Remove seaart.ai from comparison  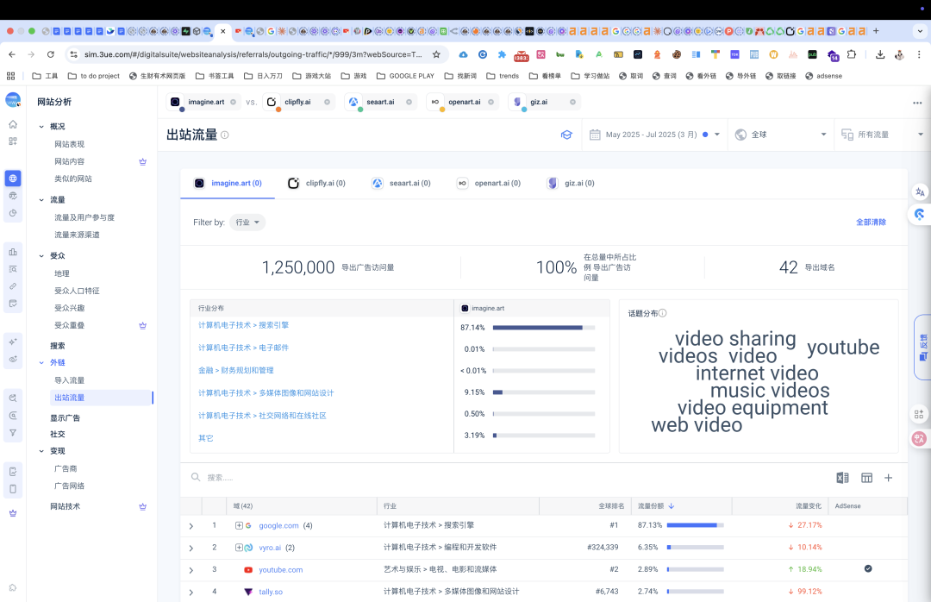[409, 103]
